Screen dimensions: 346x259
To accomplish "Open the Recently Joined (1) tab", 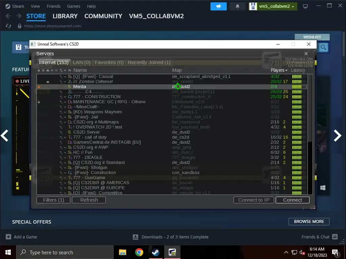I will [149, 62].
